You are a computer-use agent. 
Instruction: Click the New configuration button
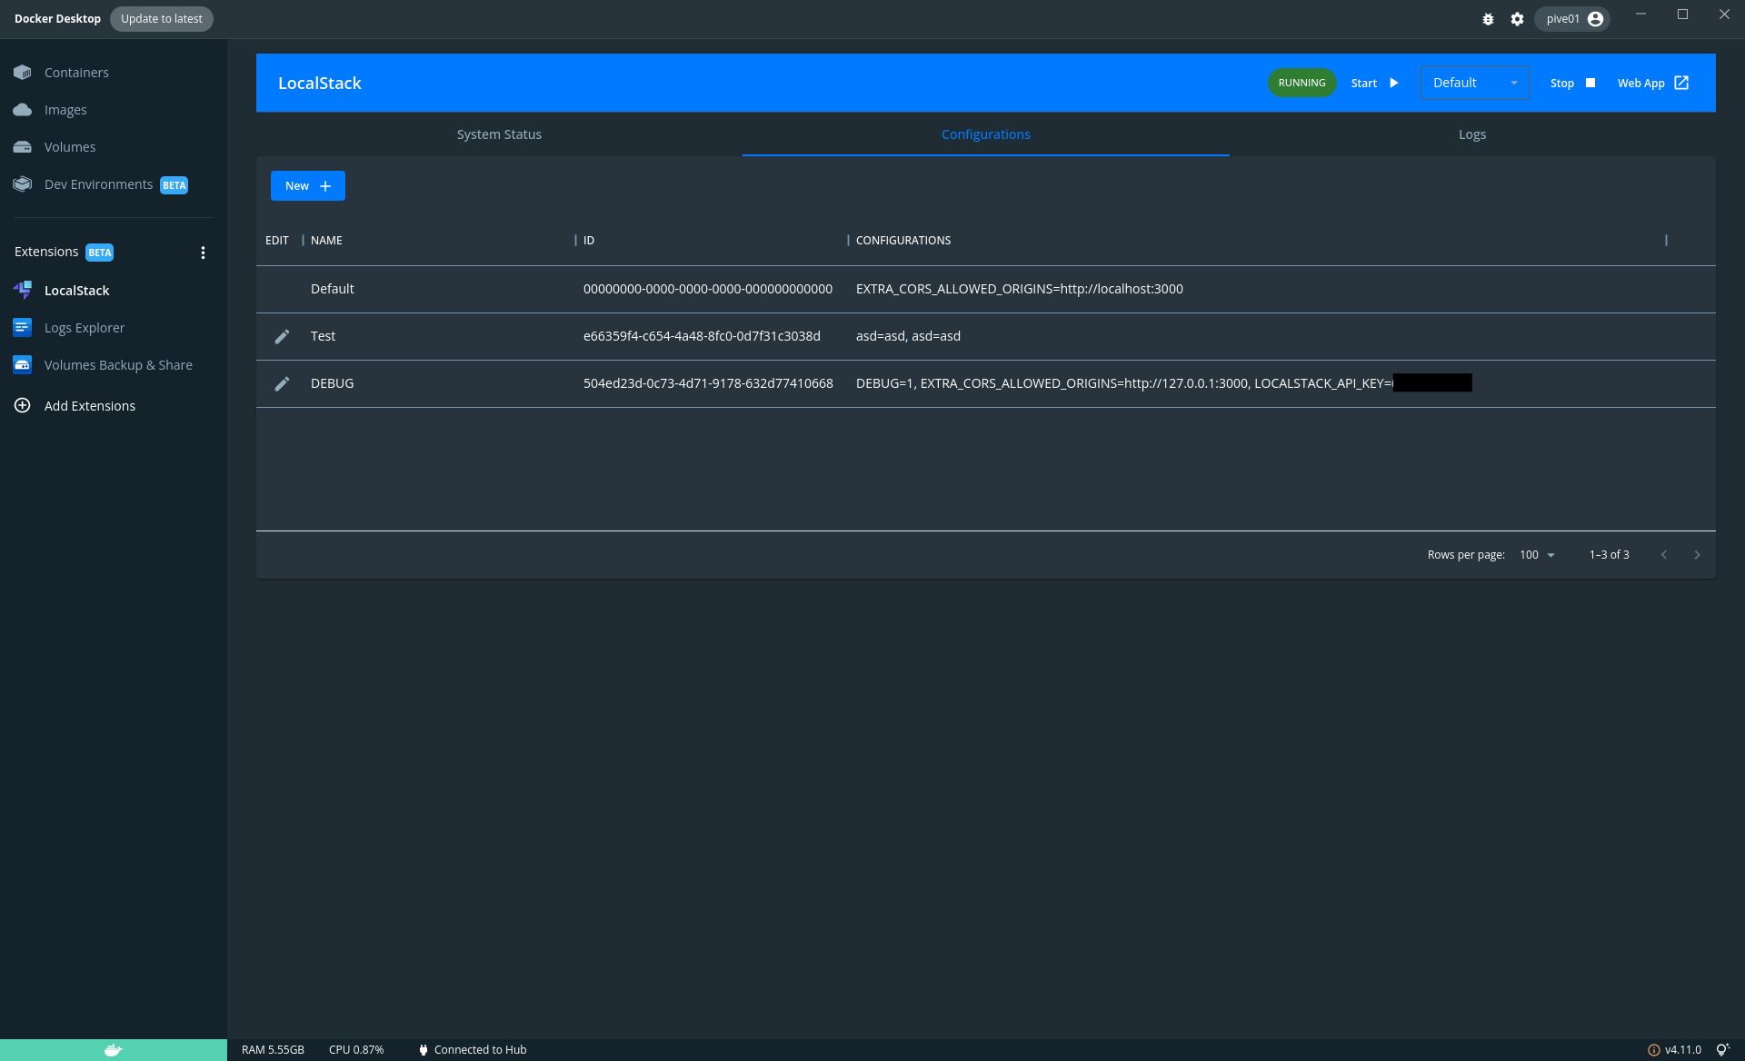pos(307,186)
